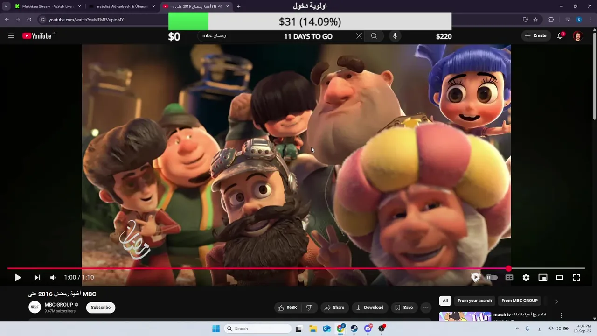Viewport: 597px width, 336px height.
Task: Open Steam from the taskbar
Action: coord(354,329)
